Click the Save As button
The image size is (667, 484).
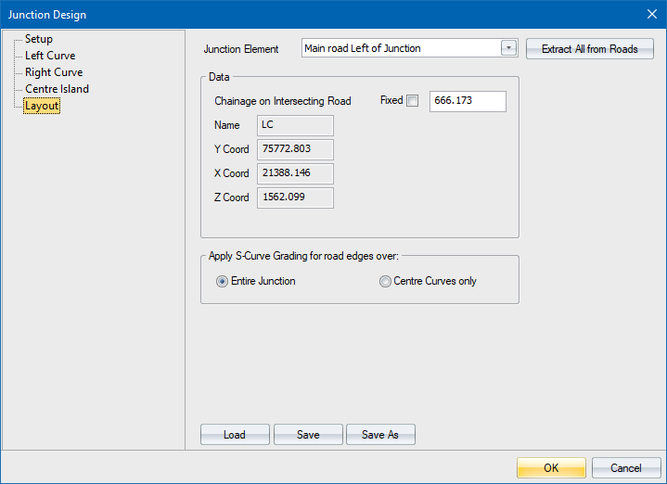379,435
